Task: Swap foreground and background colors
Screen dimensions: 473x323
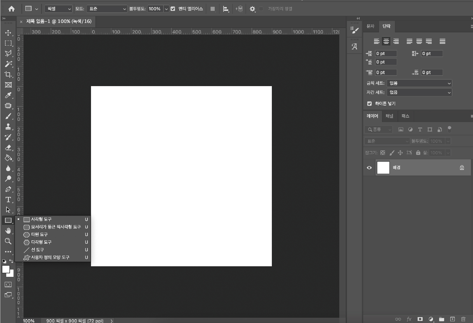Action: tap(11, 261)
